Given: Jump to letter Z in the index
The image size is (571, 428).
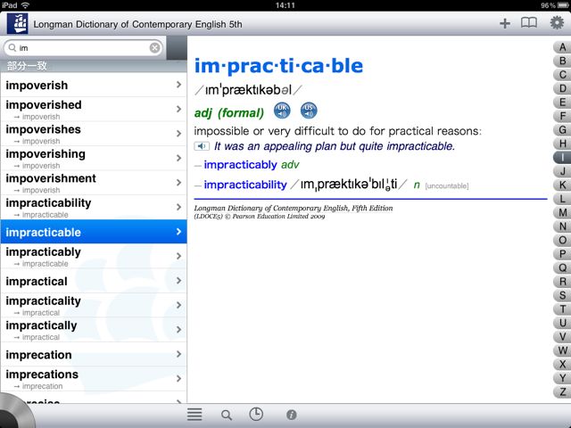Looking at the screenshot, I should [562, 392].
